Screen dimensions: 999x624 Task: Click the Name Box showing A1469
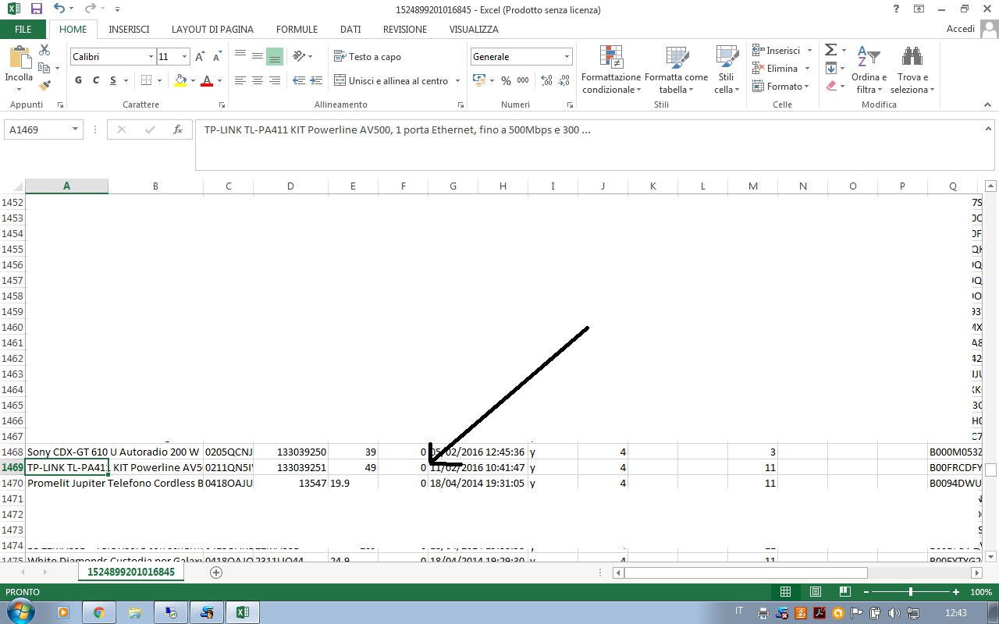click(43, 130)
